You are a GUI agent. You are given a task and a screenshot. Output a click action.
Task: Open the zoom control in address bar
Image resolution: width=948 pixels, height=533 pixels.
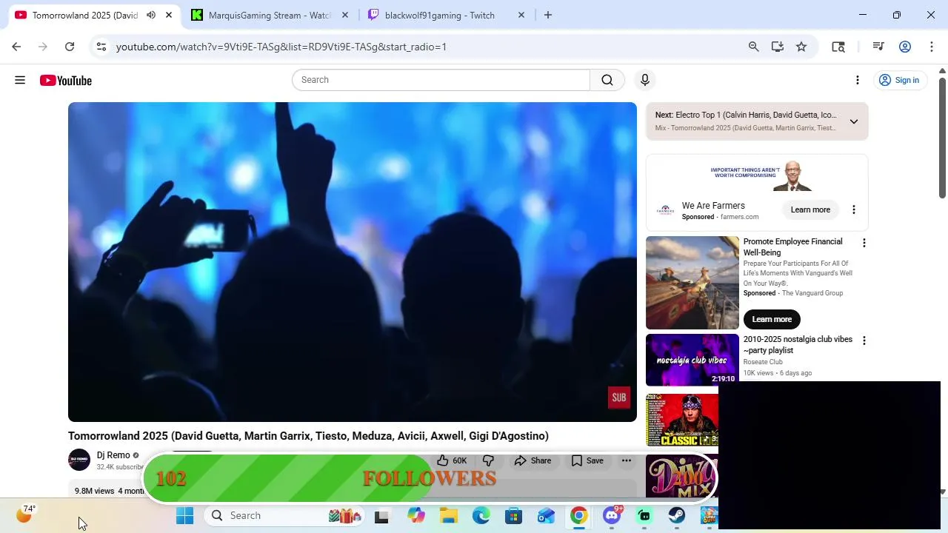(x=753, y=47)
